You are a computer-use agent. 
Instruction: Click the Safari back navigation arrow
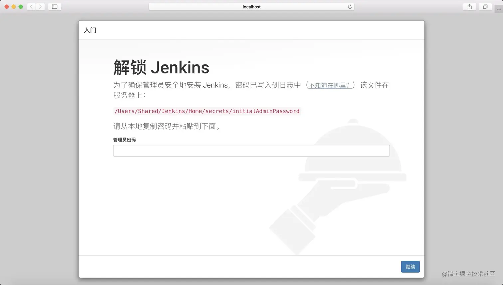32,7
